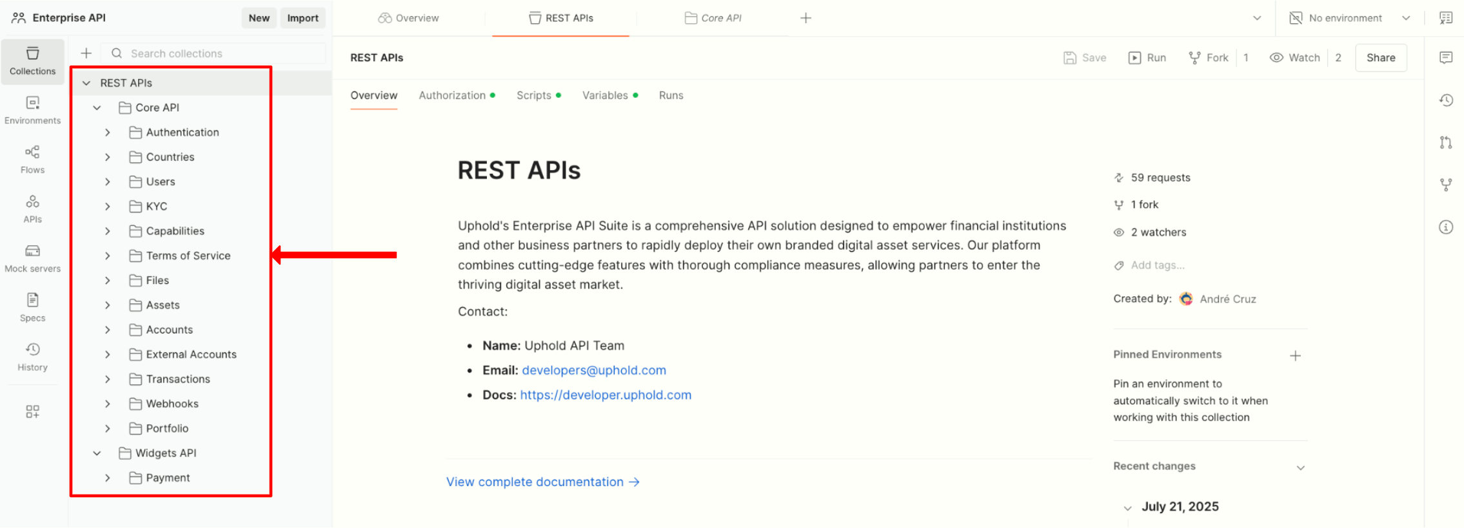Expand the Users folder chevron

point(108,182)
